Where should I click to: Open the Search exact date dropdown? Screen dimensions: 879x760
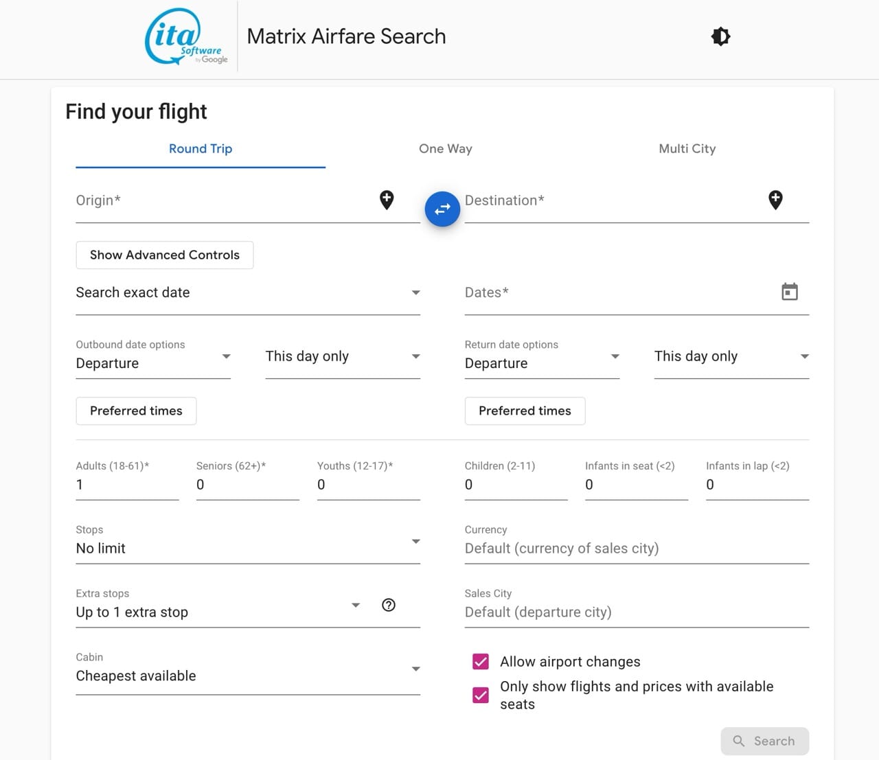pyautogui.click(x=415, y=292)
